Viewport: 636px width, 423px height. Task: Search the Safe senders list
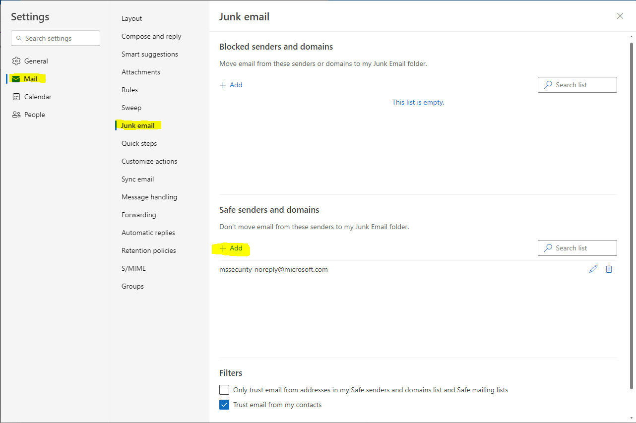tap(577, 248)
